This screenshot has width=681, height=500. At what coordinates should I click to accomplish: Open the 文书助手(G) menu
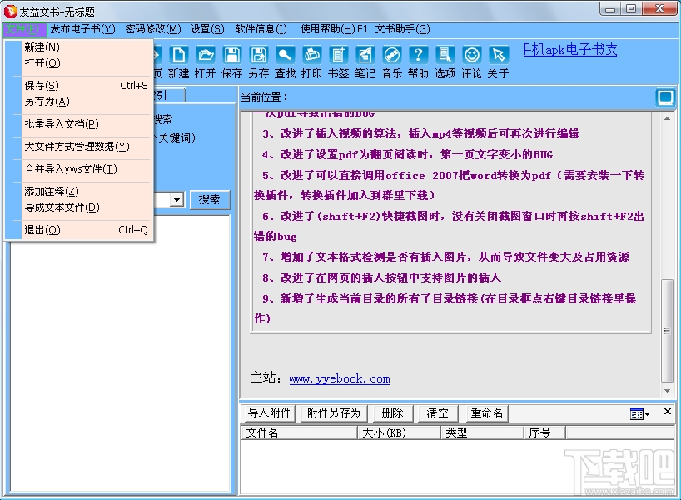[x=403, y=29]
